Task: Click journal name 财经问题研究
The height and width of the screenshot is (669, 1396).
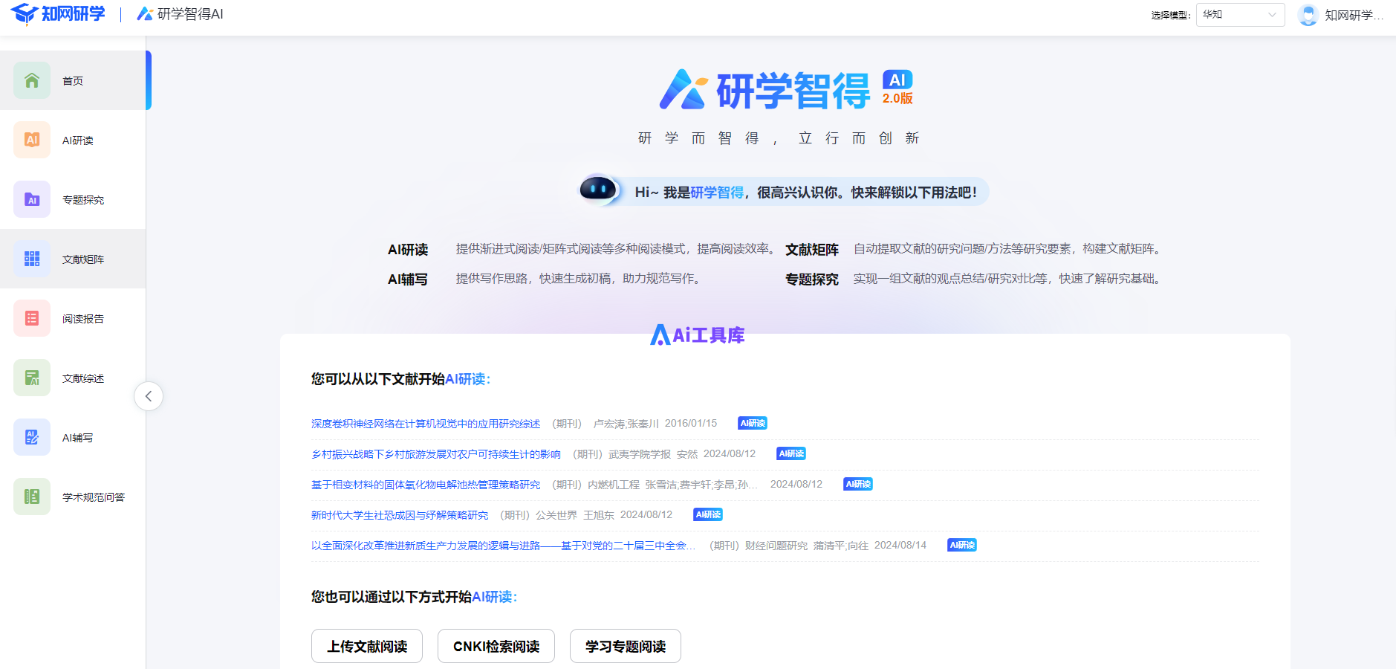Action: point(776,546)
